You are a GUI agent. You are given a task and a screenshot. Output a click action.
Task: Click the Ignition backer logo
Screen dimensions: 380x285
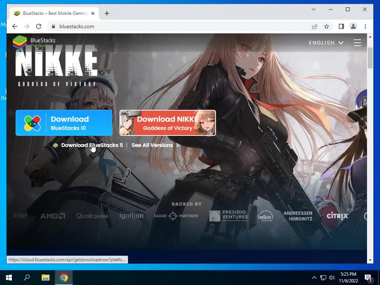[x=131, y=216]
